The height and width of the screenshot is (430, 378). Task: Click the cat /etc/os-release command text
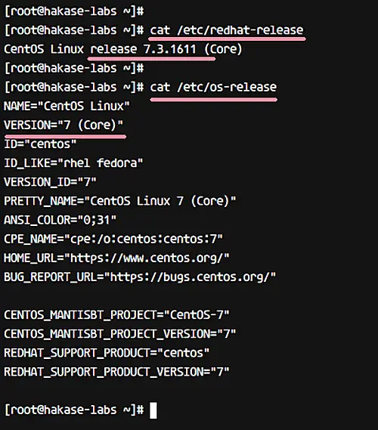pyautogui.click(x=213, y=87)
